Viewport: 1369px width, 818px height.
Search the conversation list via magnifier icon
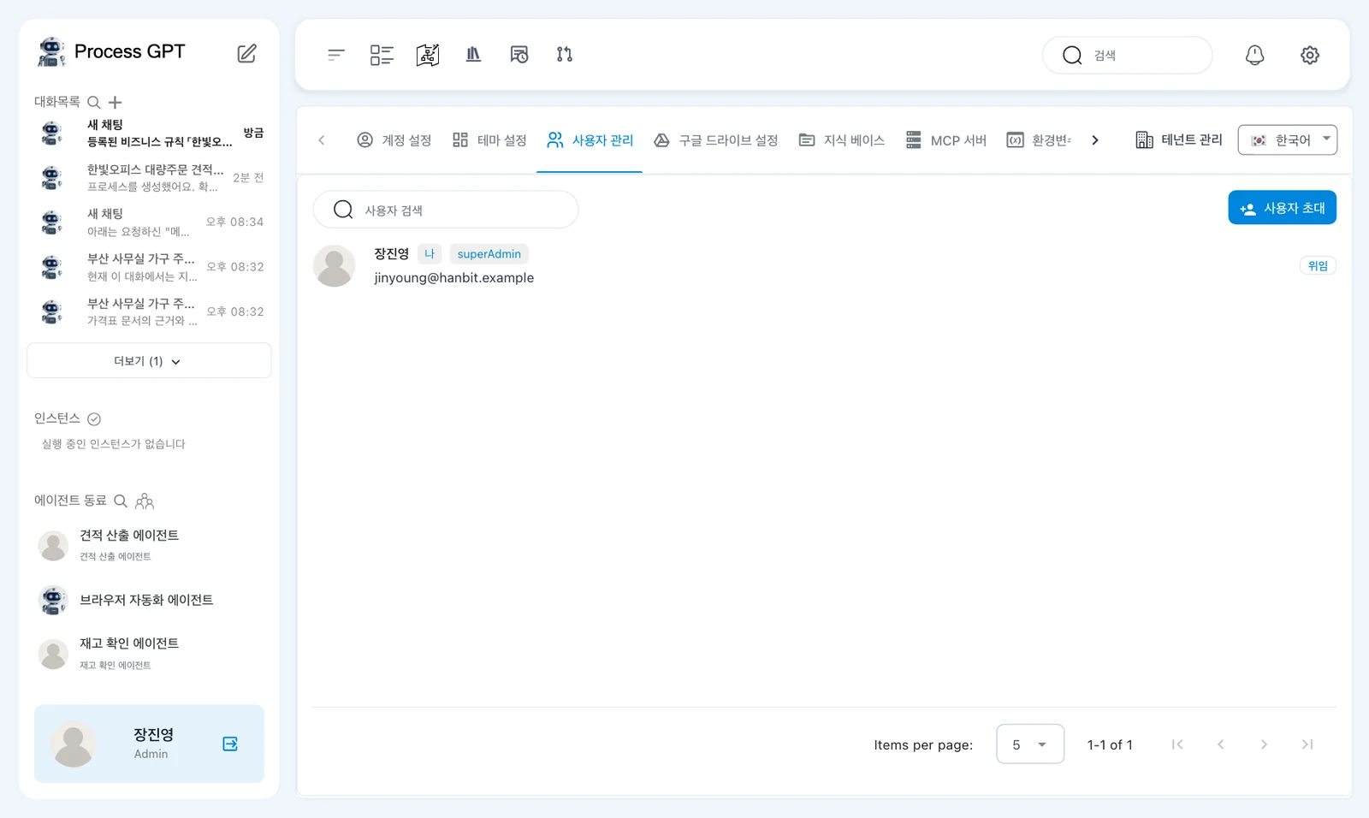point(94,102)
